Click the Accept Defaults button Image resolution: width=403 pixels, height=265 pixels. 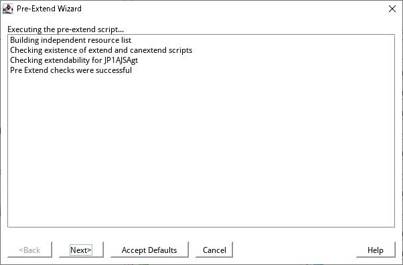[x=149, y=250]
